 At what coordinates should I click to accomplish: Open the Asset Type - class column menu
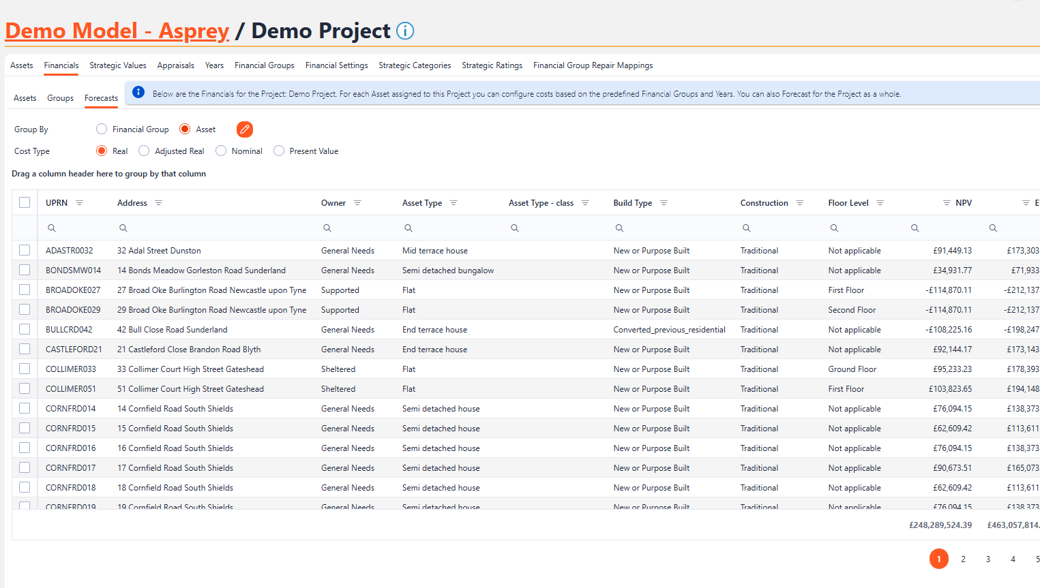585,203
